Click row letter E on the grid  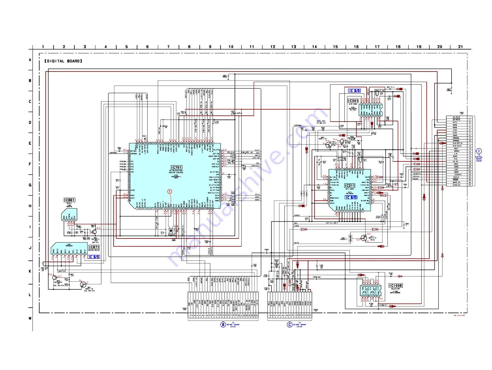(x=30, y=144)
